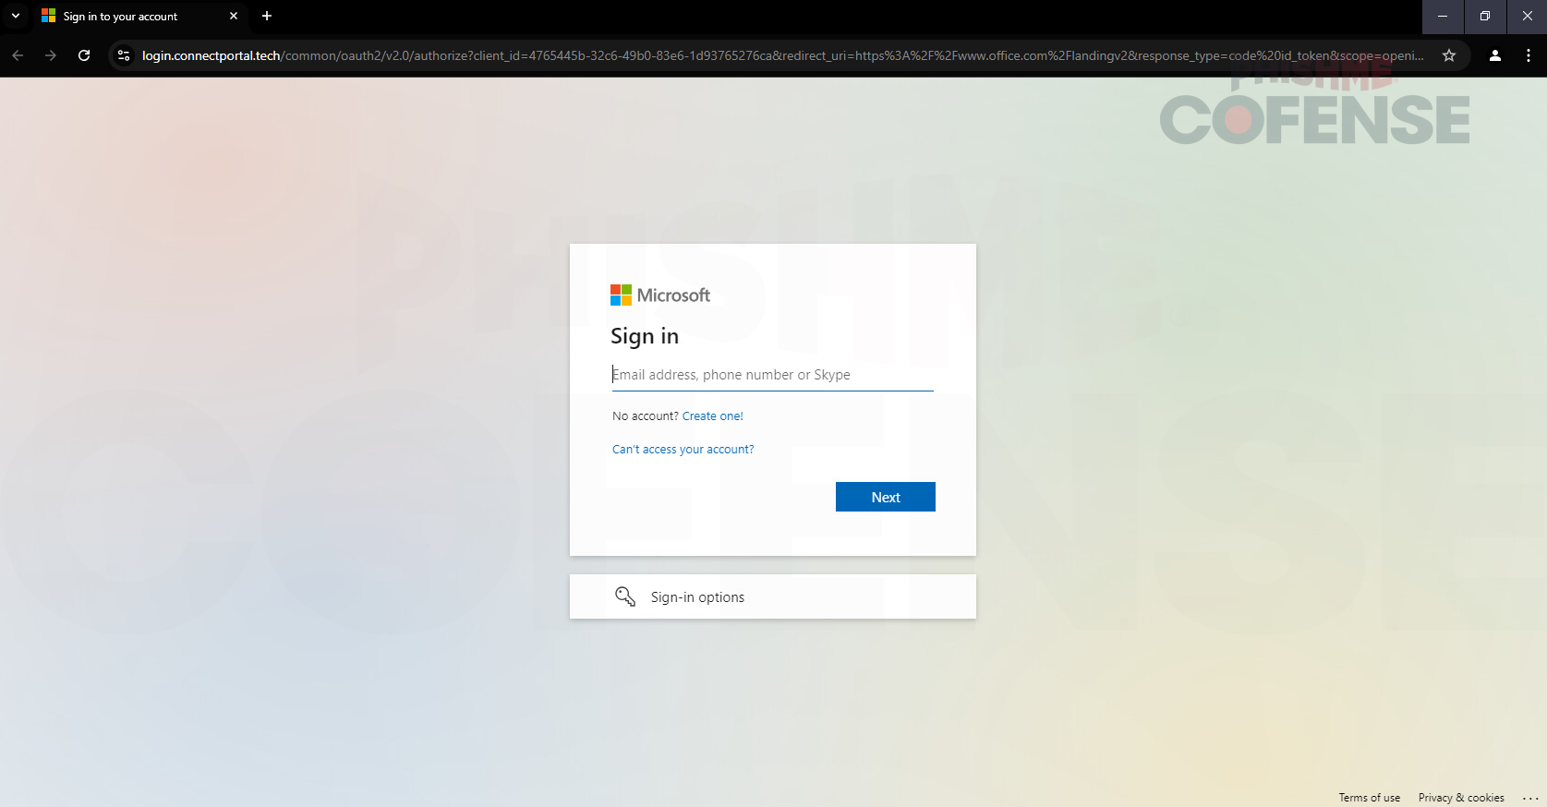
Task: Open site information icon in address bar
Action: click(124, 55)
